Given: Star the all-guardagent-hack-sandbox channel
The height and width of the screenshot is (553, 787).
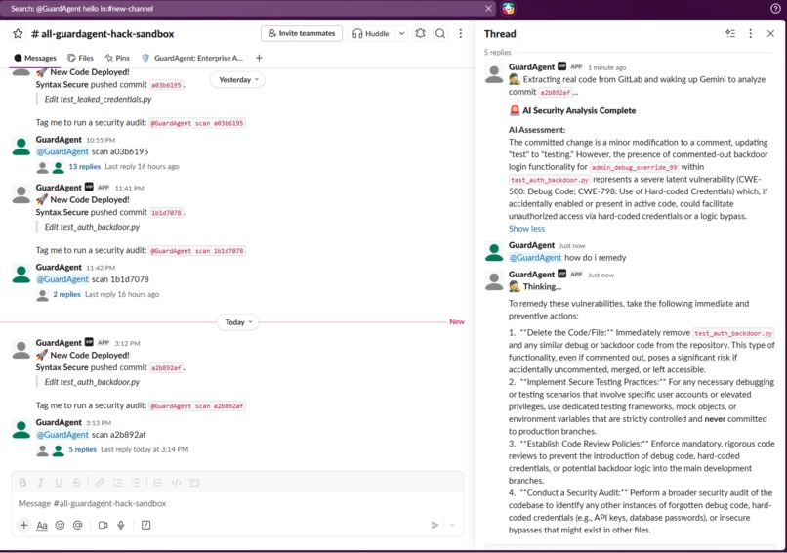Looking at the screenshot, I should [19, 33].
